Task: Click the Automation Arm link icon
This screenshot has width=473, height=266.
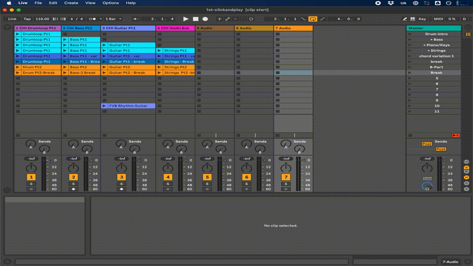Action: click(228, 19)
